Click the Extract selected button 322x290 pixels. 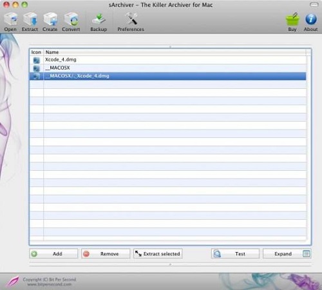coord(158,254)
